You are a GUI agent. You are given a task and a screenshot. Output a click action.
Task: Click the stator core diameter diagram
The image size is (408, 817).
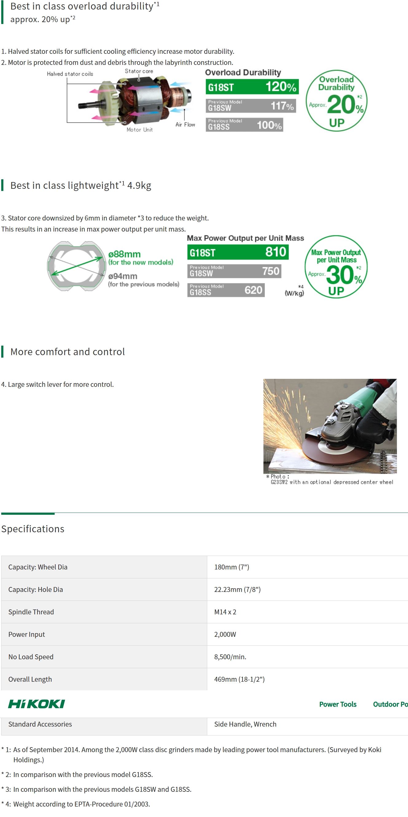pyautogui.click(x=77, y=266)
